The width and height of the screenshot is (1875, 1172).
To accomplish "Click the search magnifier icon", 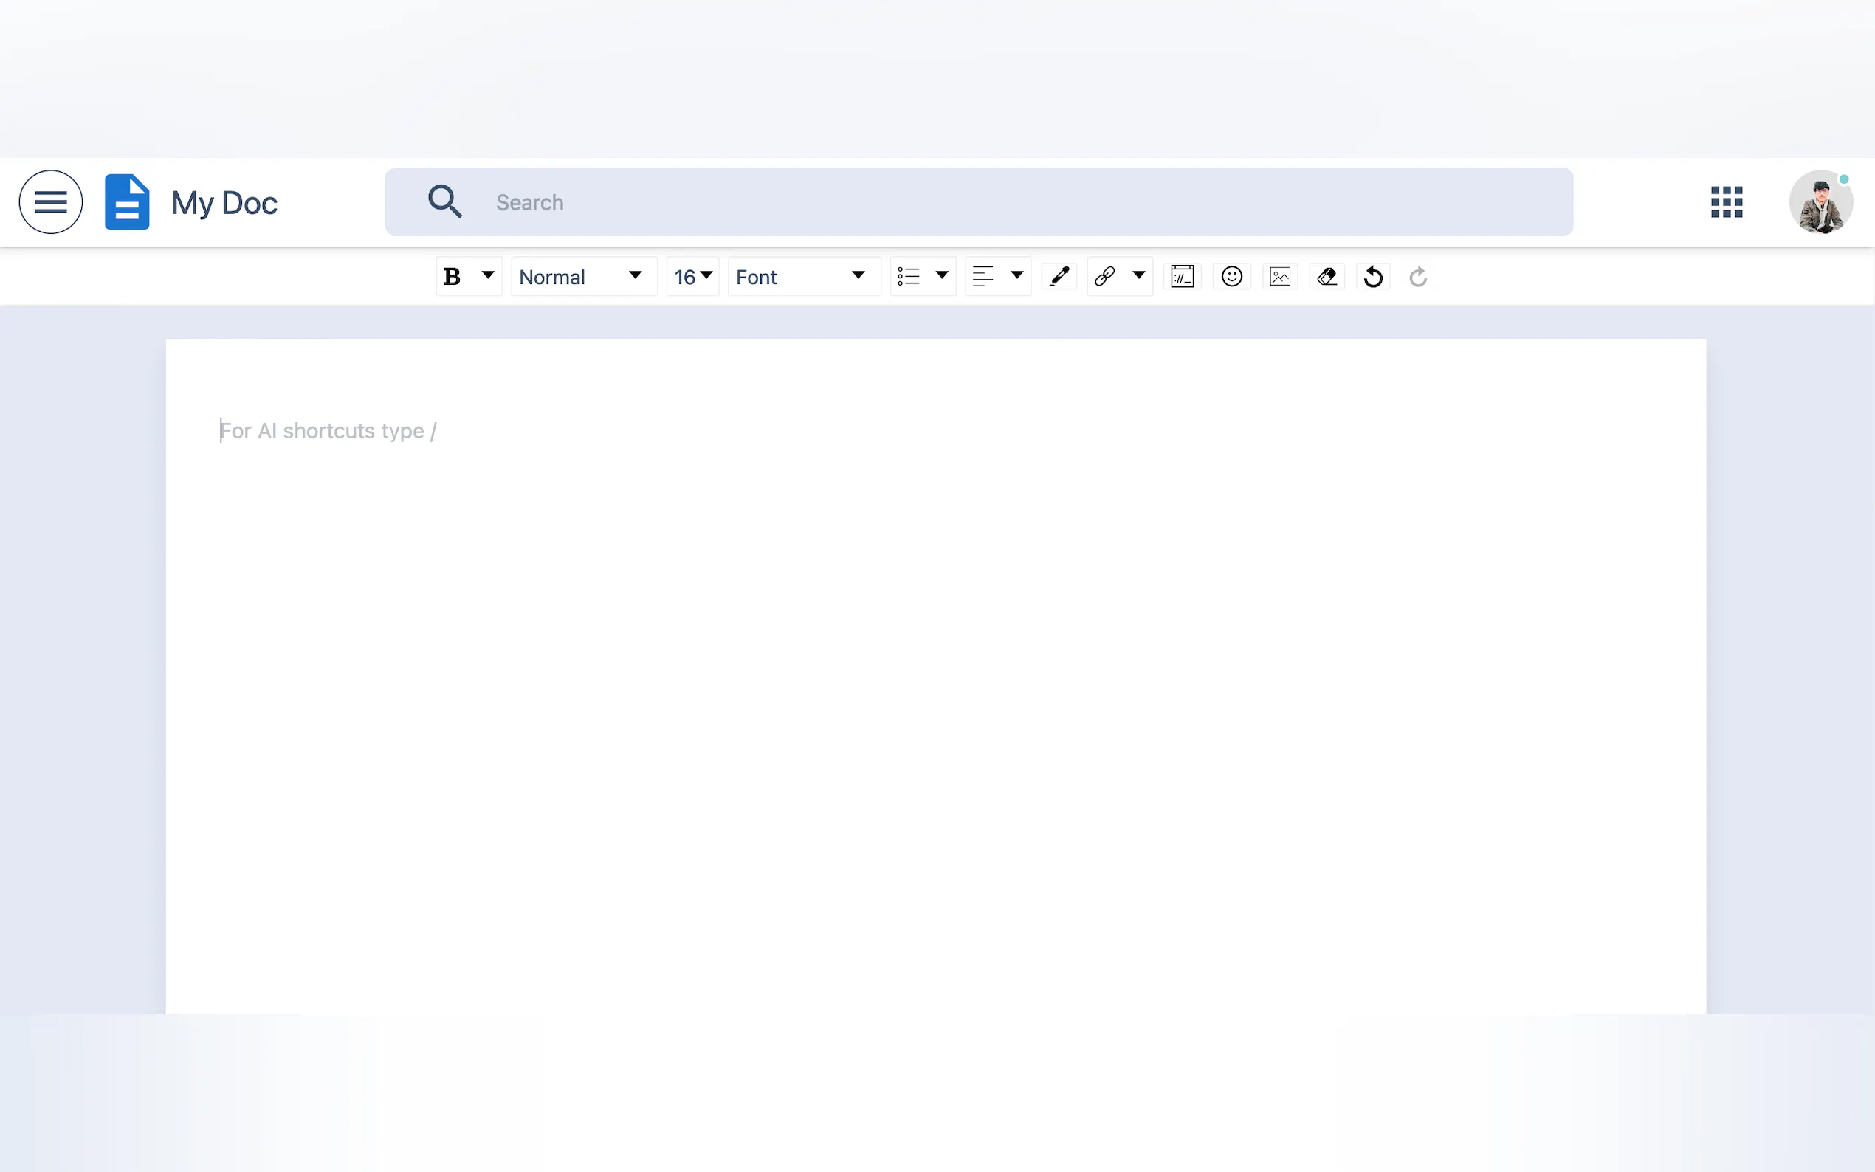I will [x=445, y=201].
